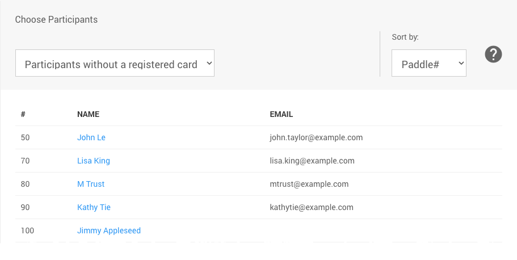Click the mtrust@example.com email cell
Viewport: 517px width, 260px height.
(x=309, y=184)
